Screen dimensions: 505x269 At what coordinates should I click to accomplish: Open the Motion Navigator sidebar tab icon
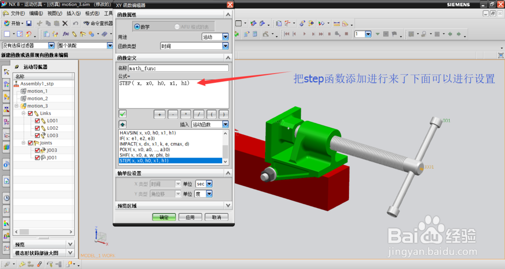tap(6, 72)
